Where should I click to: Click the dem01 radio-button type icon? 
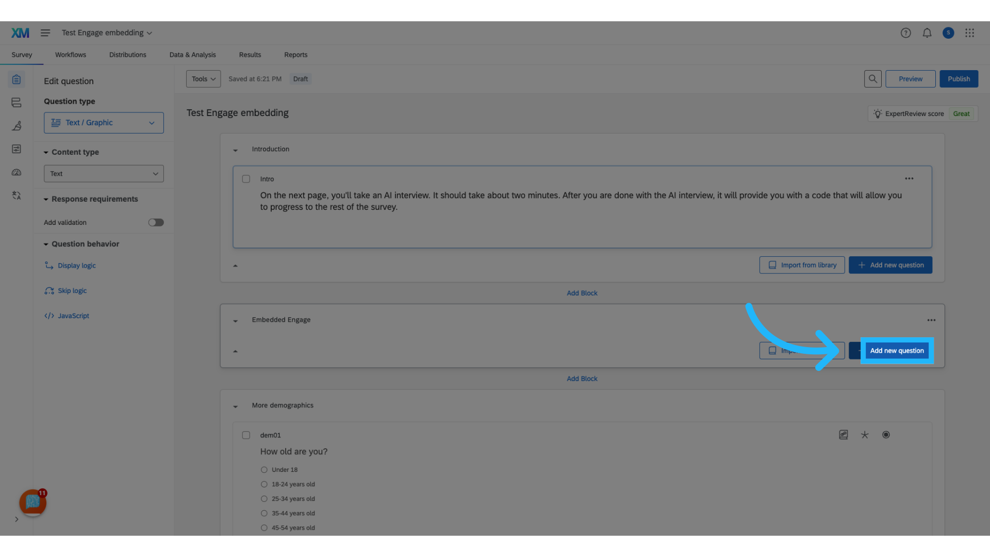[886, 435]
